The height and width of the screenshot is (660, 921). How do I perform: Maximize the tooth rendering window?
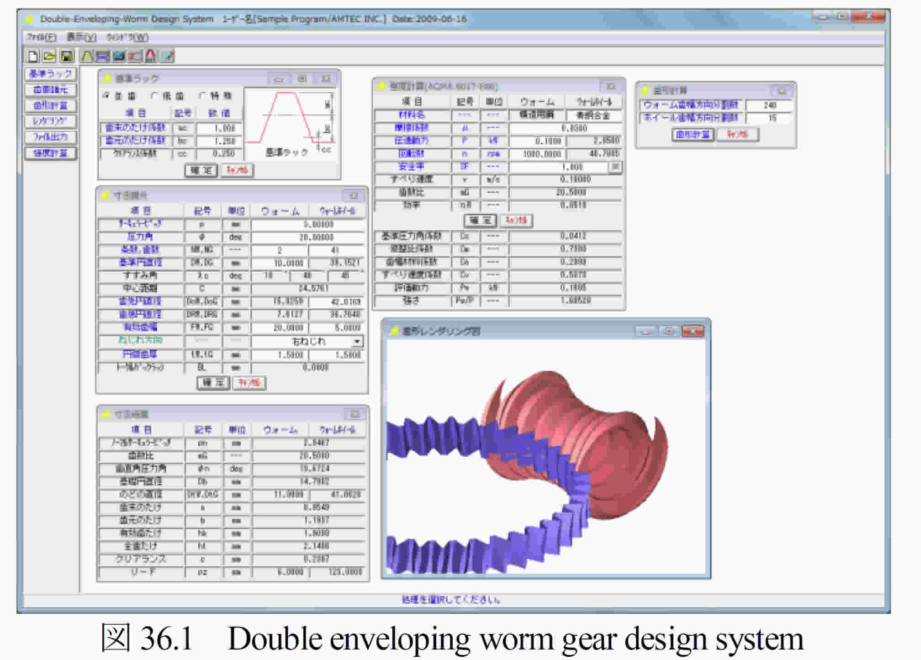tap(669, 331)
